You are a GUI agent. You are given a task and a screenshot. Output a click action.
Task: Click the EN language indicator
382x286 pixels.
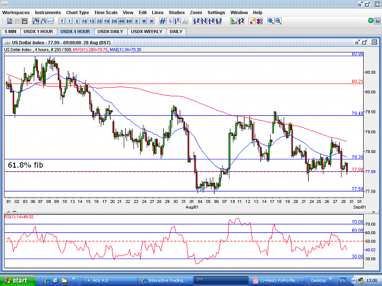(x=343, y=281)
